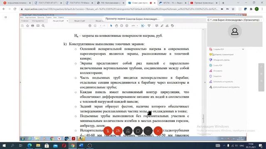Click Добавить комментарий in side panel
Image resolution: width=266 pixels, height=149 pixels.
point(222,55)
